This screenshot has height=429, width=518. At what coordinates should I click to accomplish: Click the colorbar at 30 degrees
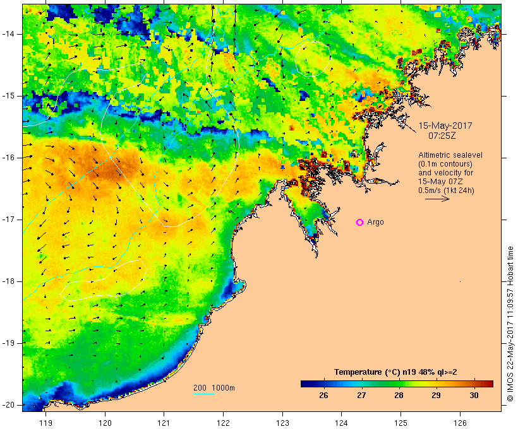[474, 384]
